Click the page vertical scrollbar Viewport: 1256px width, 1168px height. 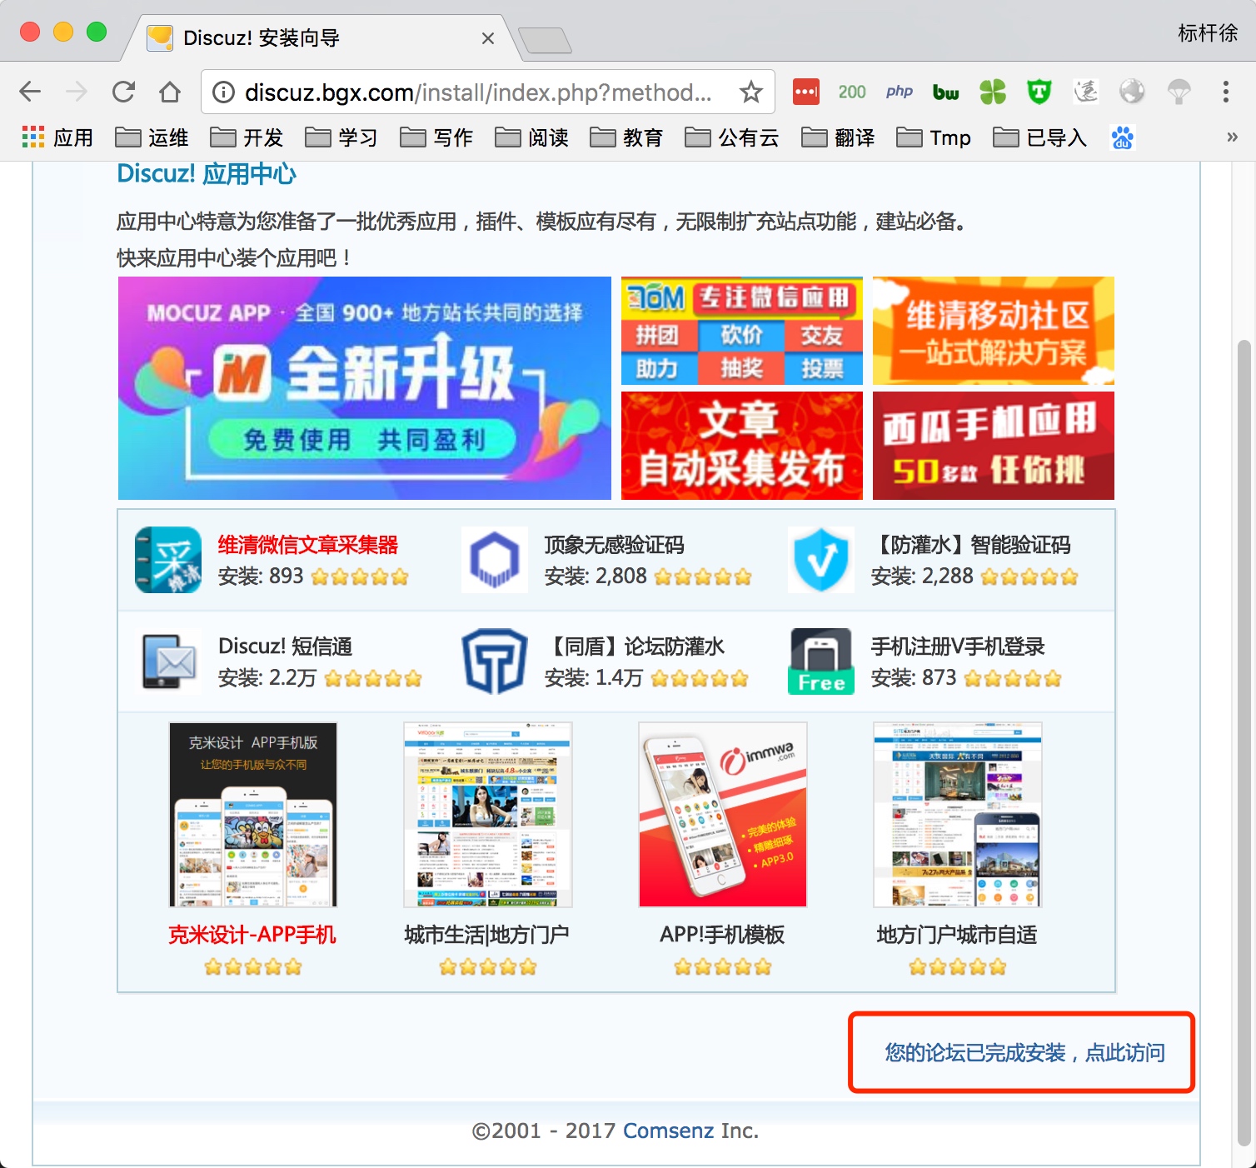pos(1244,741)
